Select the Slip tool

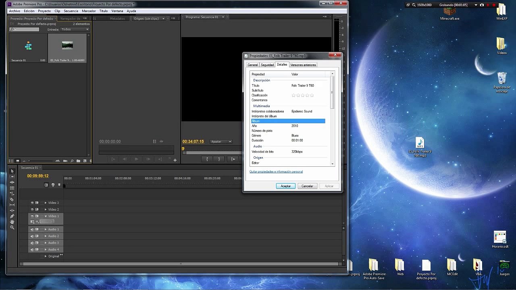pos(12,205)
